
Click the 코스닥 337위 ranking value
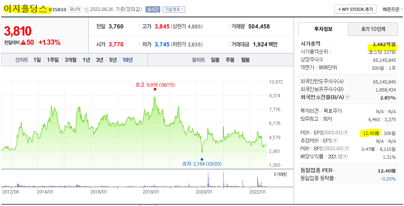(382, 52)
